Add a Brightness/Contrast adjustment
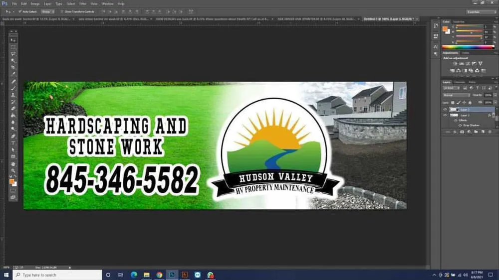Viewport: 499px width, 280px height. 455,64
